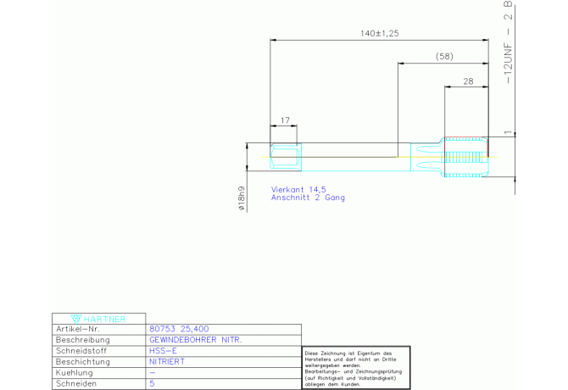Viewport: 568px width, 390px height.
Task: Select the Schneiden value 5
Action: pos(152,384)
